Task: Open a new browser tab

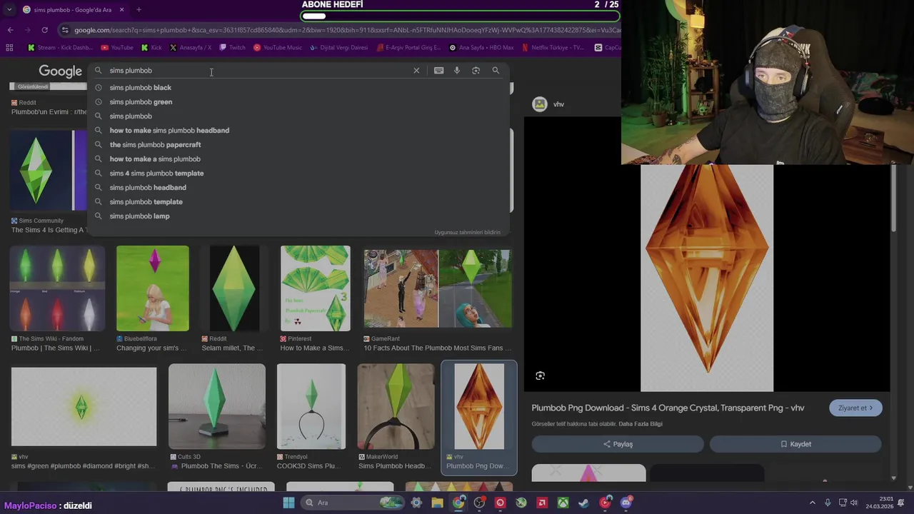Action: point(139,10)
